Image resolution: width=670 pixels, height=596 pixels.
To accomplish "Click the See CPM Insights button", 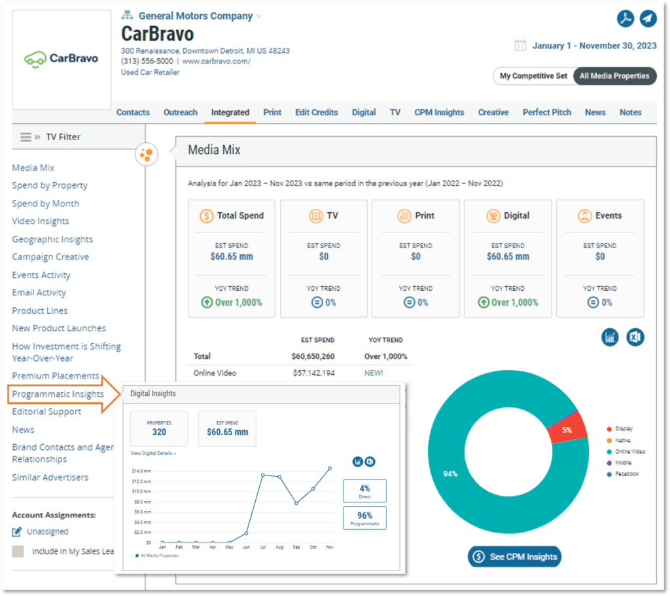I will [514, 557].
